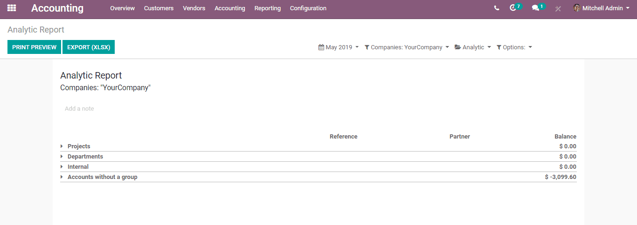
Task: Click the funnel icon beside Options
Action: [499, 47]
